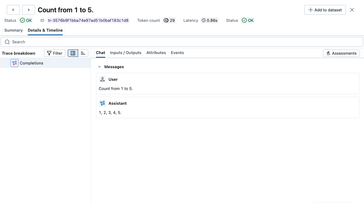The width and height of the screenshot is (364, 203).
Task: Select the Details & Timeline tab
Action: click(x=45, y=30)
